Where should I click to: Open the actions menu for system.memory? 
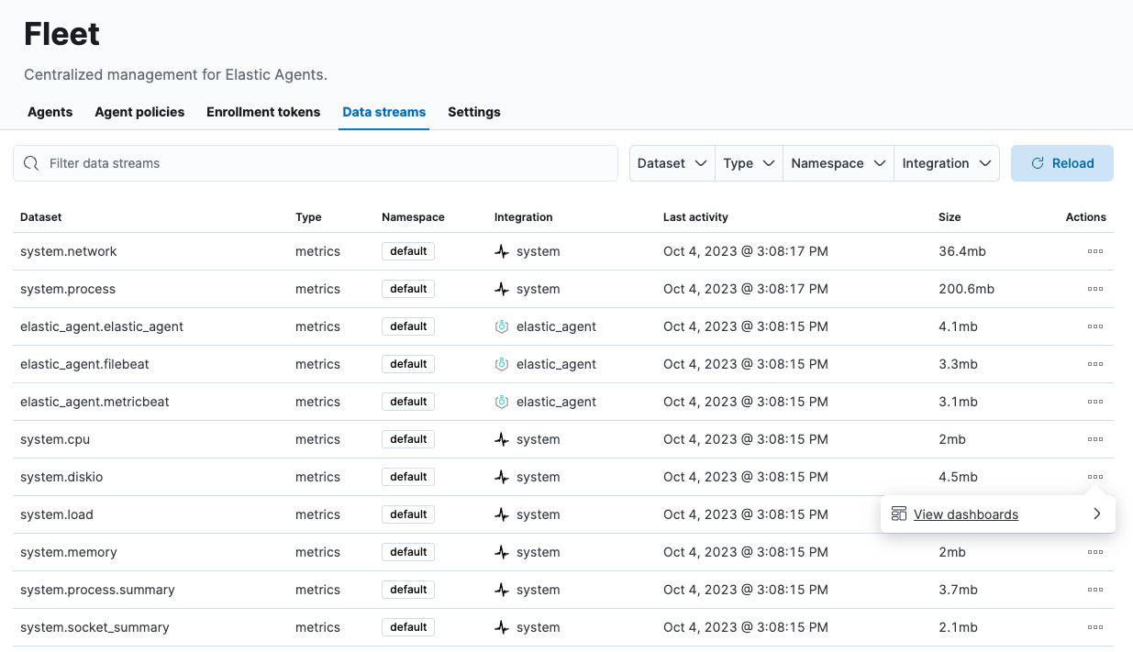(x=1094, y=551)
